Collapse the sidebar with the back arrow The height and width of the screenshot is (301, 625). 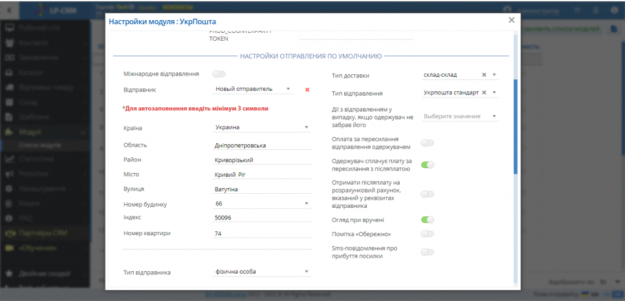(9, 10)
